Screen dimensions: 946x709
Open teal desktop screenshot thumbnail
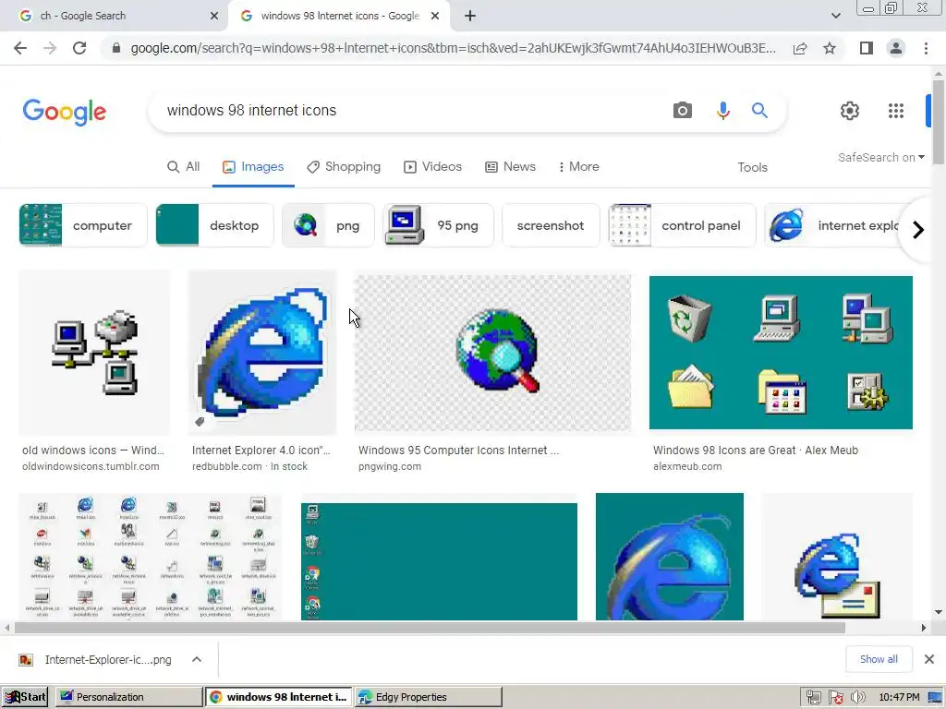coord(439,560)
